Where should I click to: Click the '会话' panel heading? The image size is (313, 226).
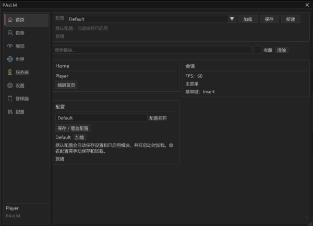[x=190, y=66]
